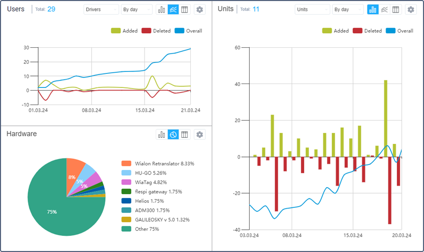Select line chart view in Users panel

pos(173,10)
